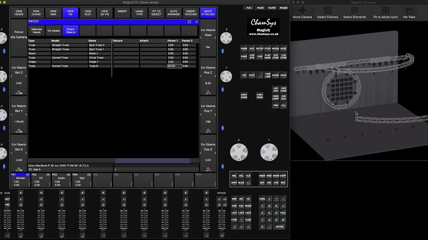Select the Drape 1 name cell

tap(100, 62)
